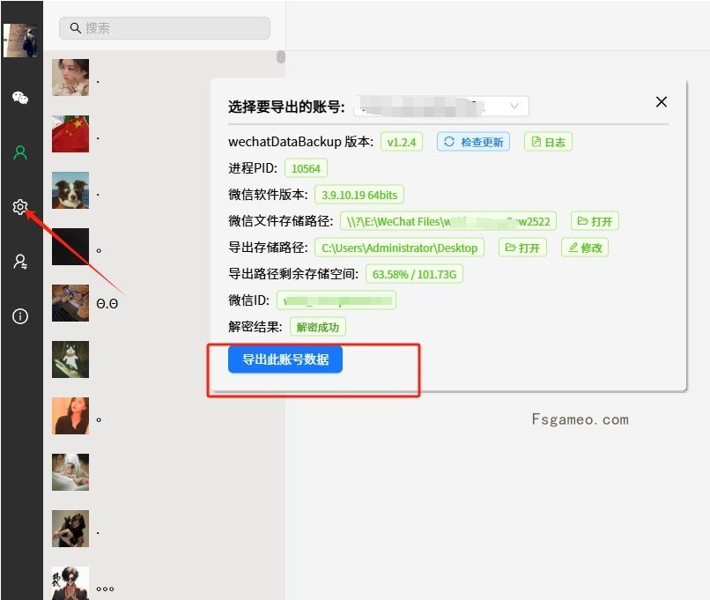Viewport: 710px width, 600px height.
Task: Click the C:\Users\Administrator\Desktop export path
Action: (399, 248)
